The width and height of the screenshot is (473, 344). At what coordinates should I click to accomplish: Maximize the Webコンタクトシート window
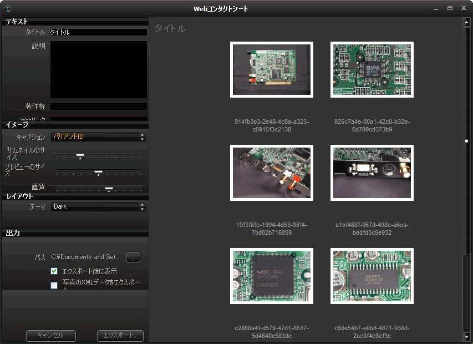[x=450, y=8]
